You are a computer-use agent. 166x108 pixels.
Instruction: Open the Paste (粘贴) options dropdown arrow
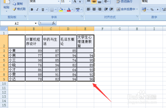(6, 11)
